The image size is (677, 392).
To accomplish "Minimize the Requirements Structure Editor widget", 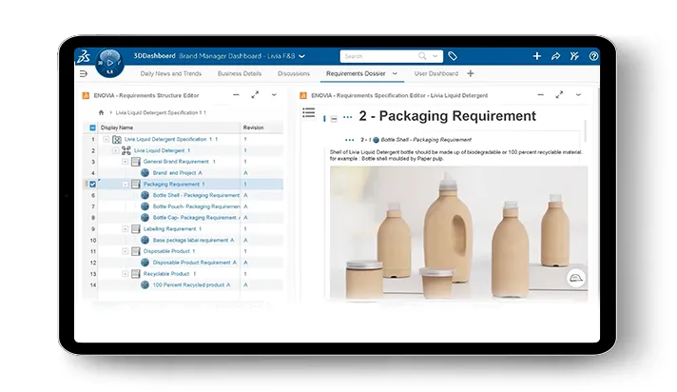I will (x=236, y=94).
